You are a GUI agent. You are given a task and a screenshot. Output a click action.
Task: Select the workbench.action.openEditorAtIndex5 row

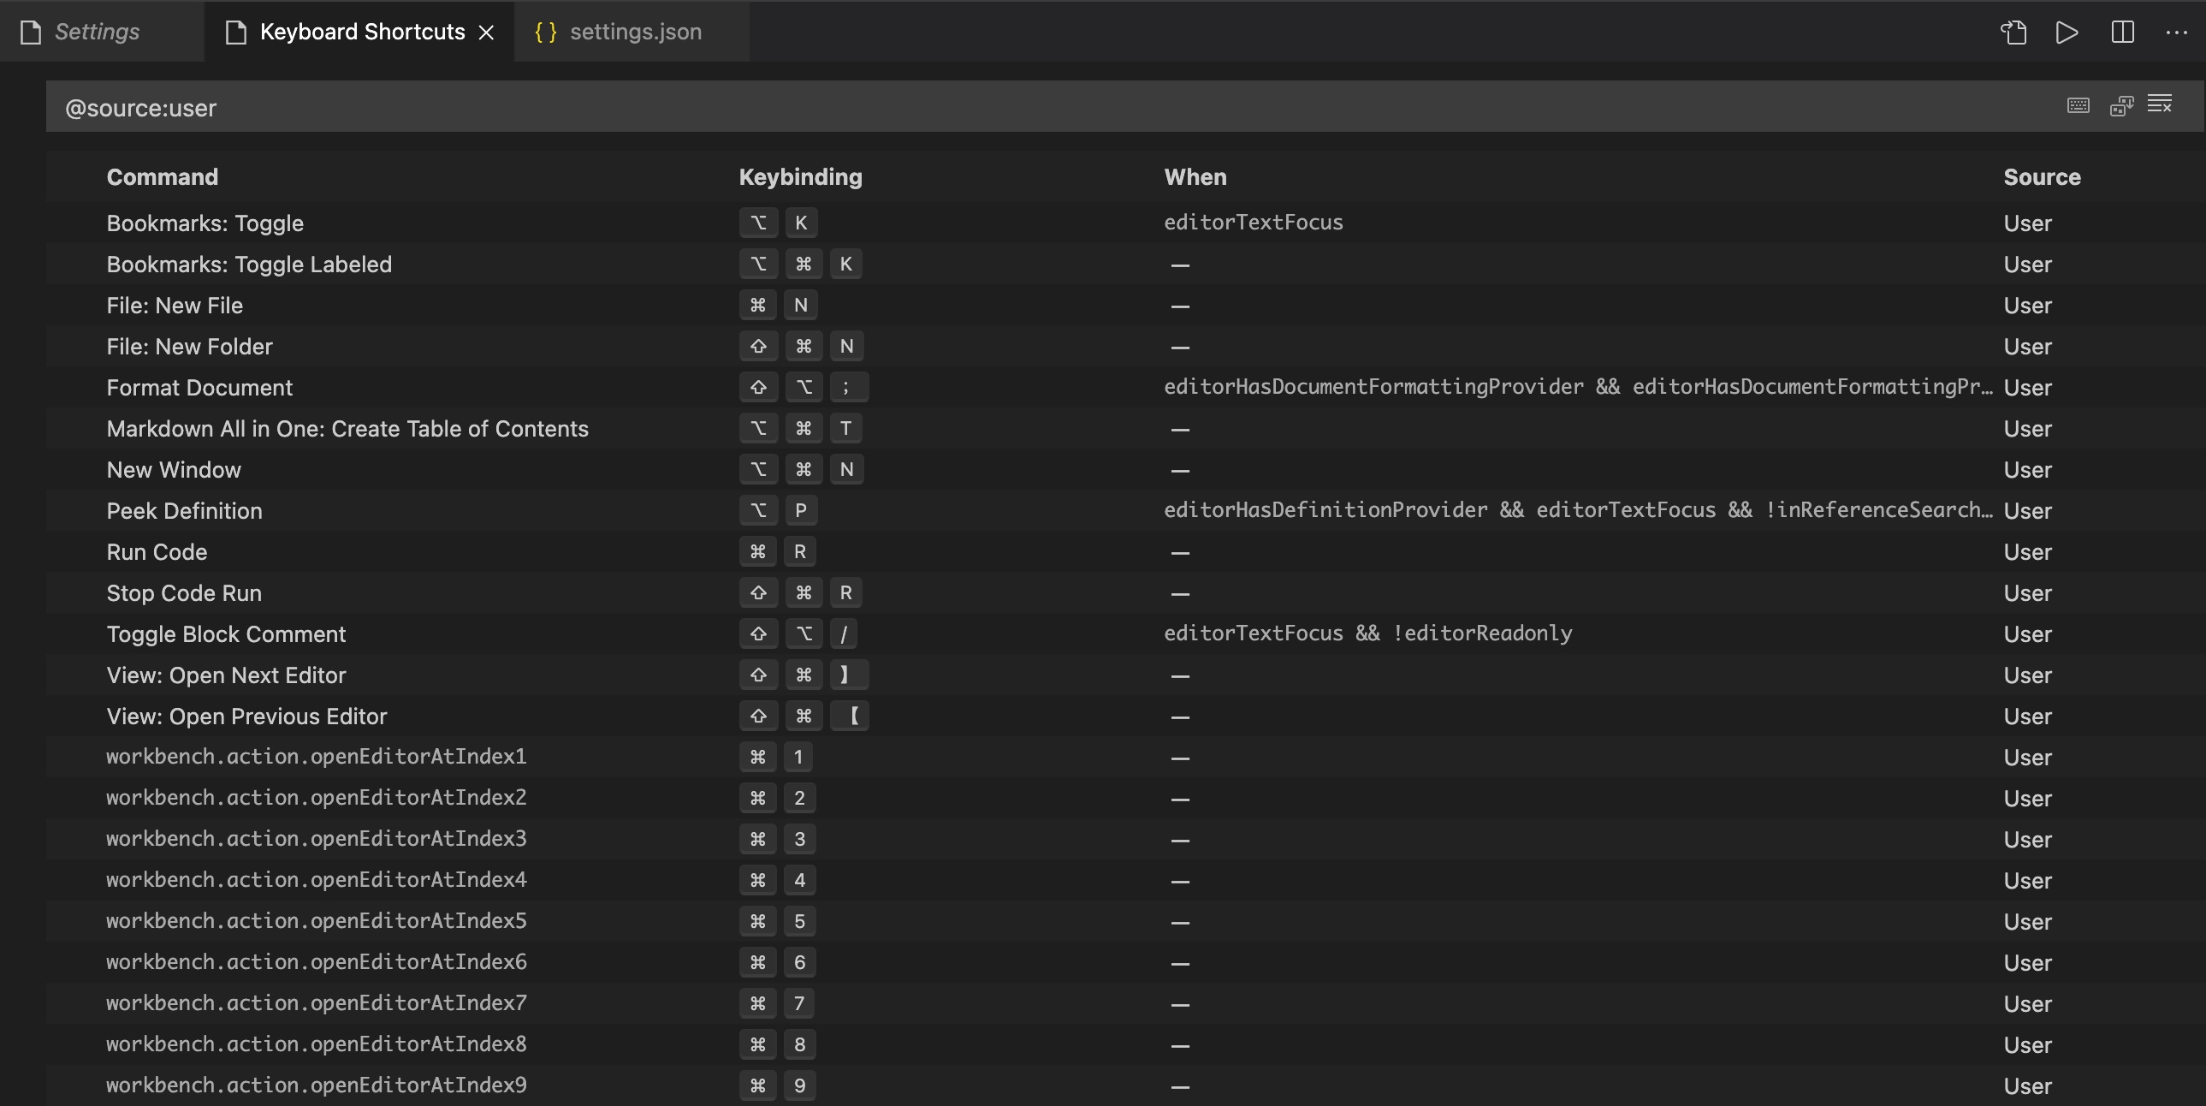[x=316, y=922]
